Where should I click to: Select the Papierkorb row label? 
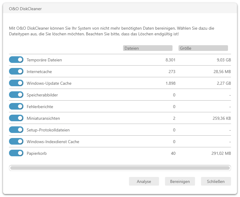pos(37,153)
